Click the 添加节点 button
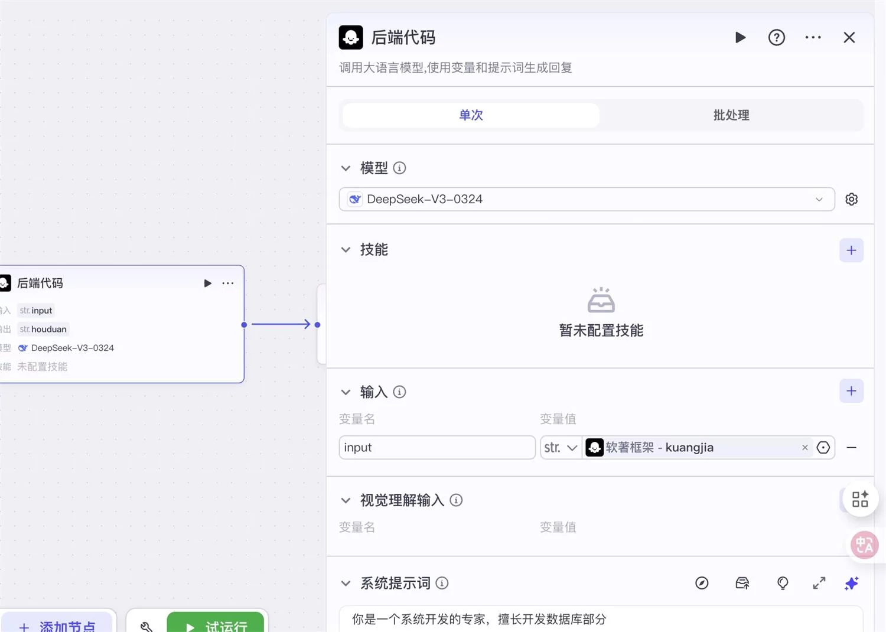 pos(58,627)
